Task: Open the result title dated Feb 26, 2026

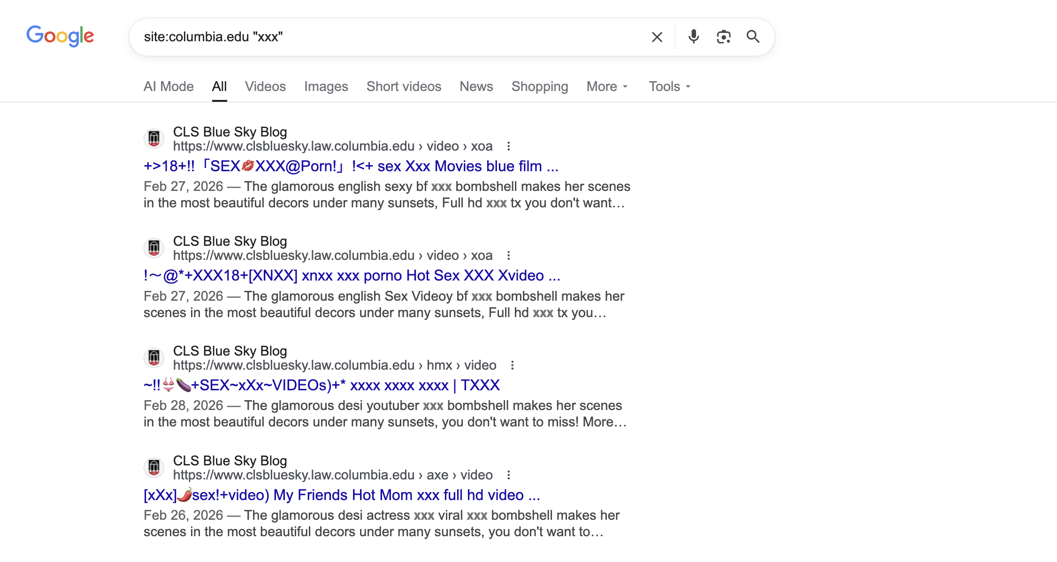Action: click(342, 495)
